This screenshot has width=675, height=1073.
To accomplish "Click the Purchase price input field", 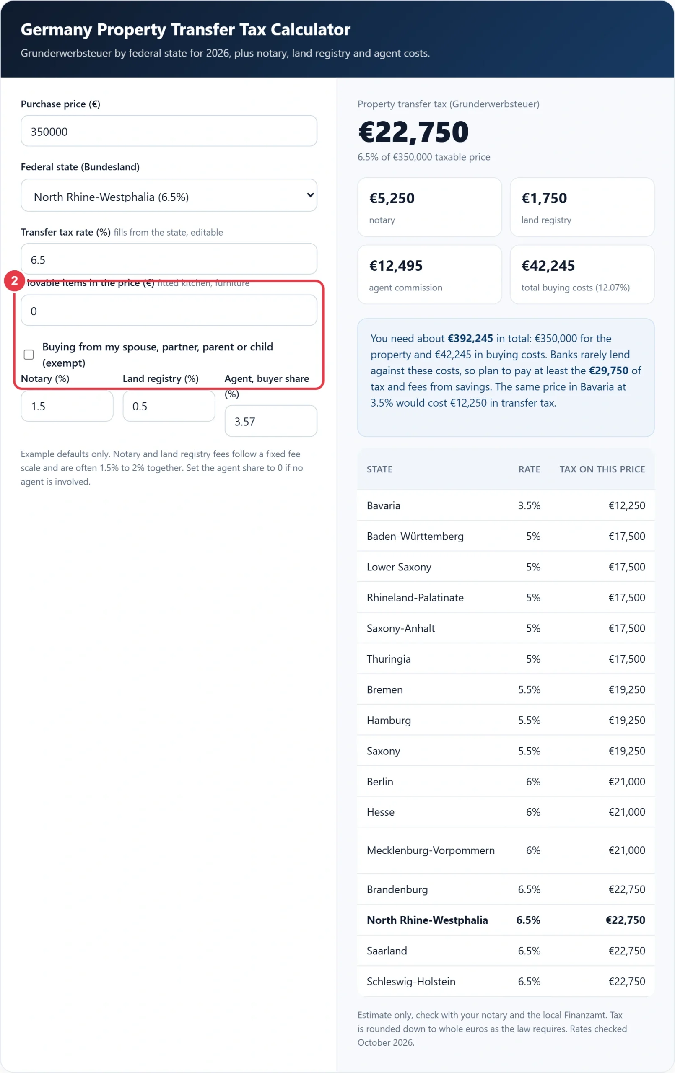I will [169, 131].
